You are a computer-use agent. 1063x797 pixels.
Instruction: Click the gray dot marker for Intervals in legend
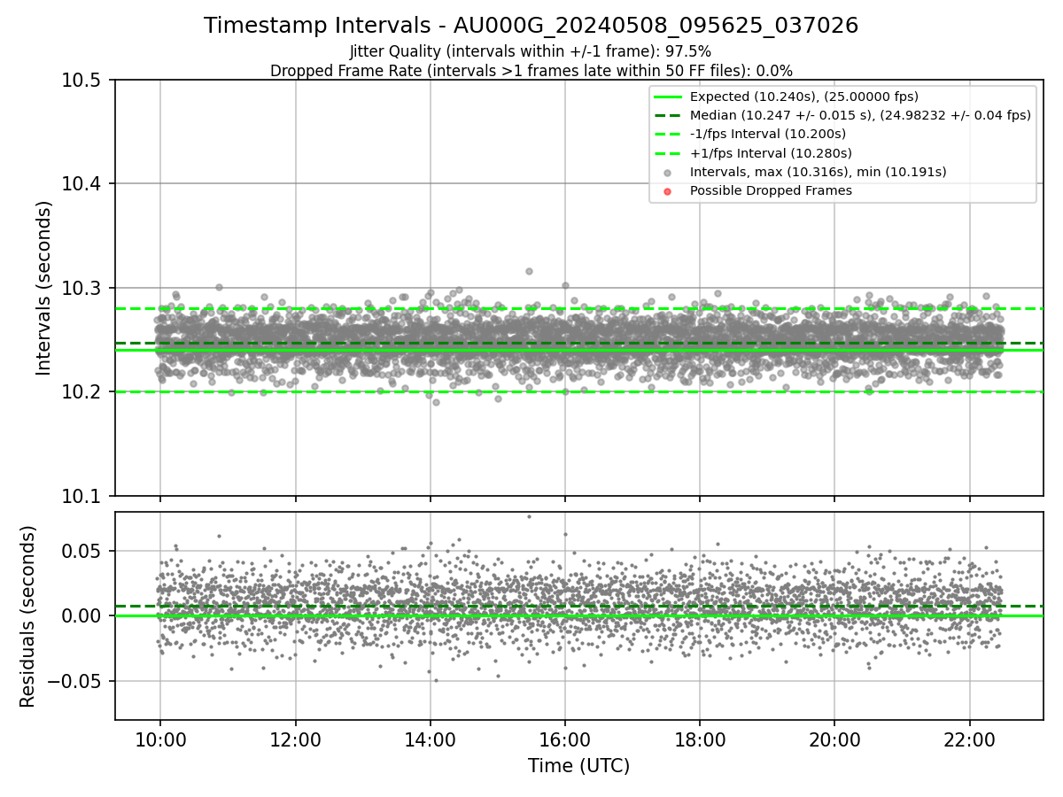click(668, 173)
